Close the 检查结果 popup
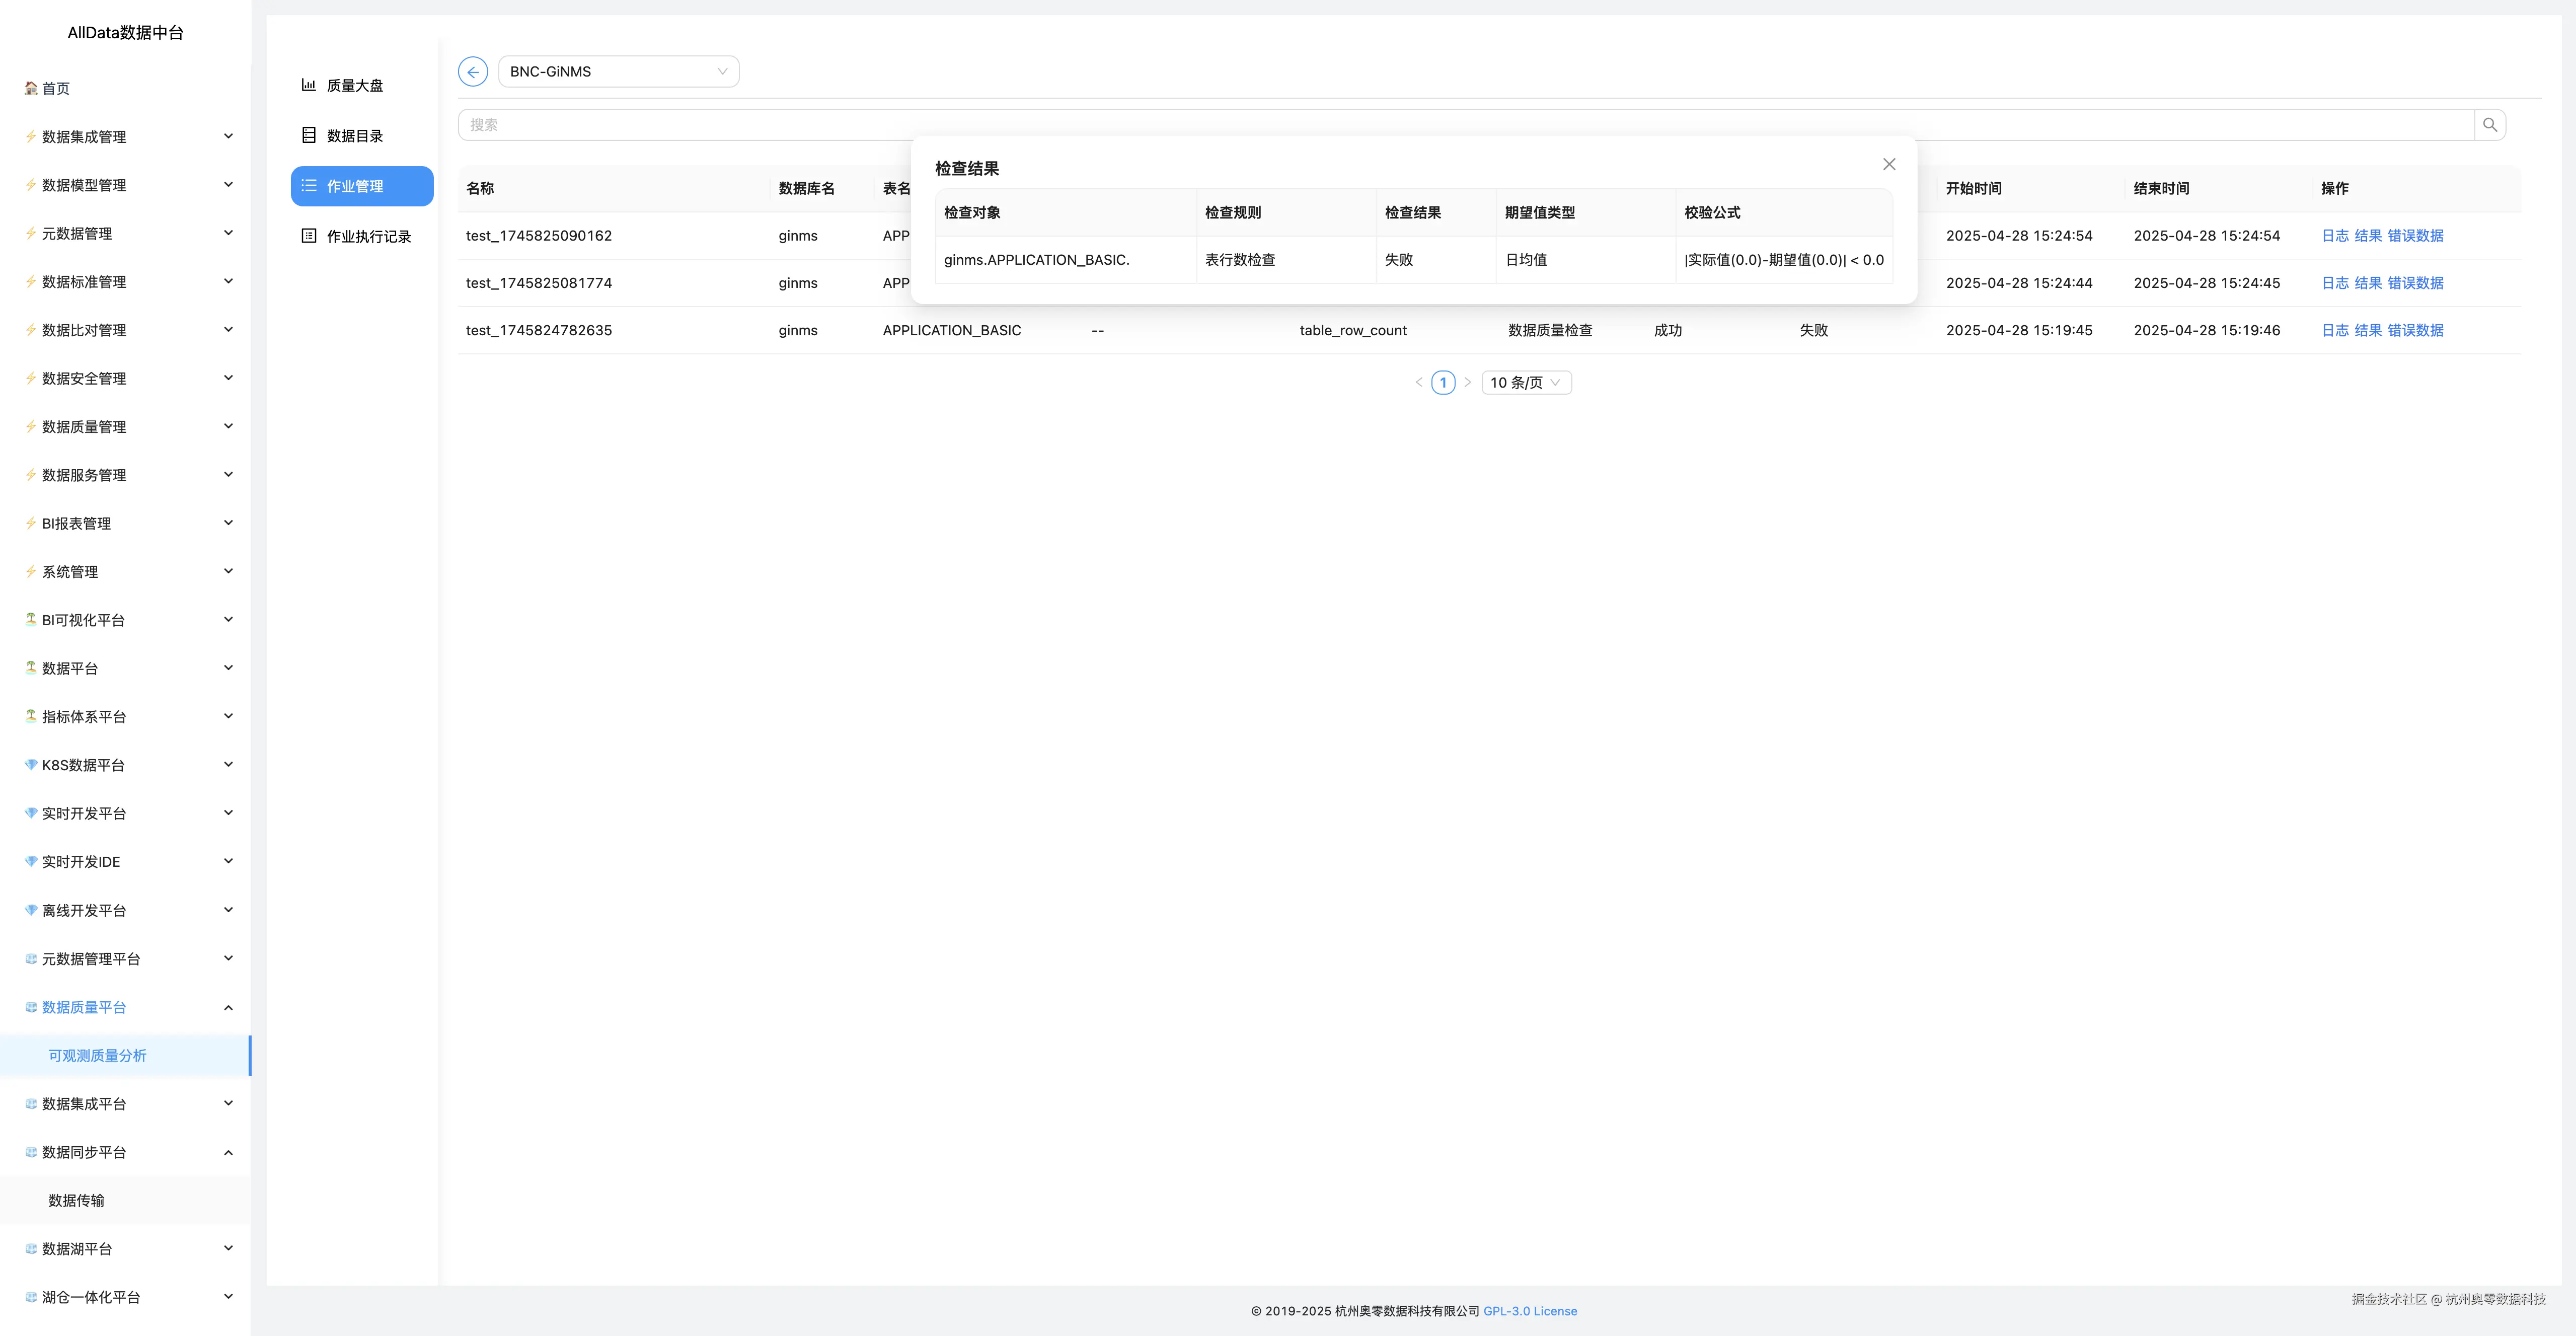 pos(1888,164)
